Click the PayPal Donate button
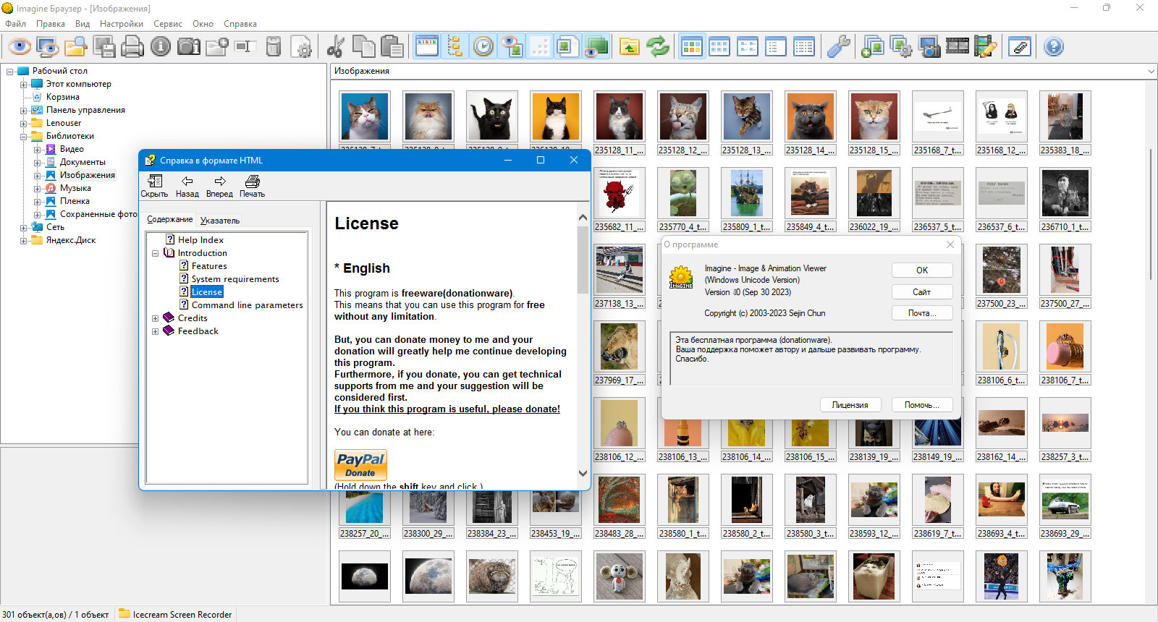Image resolution: width=1158 pixels, height=622 pixels. tap(360, 464)
